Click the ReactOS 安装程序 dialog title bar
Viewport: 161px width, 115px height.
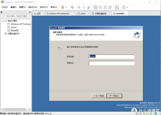click(x=96, y=28)
